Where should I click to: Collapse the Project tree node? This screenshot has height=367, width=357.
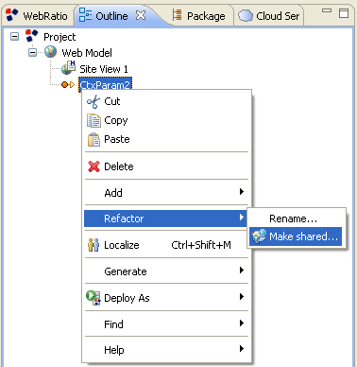coord(14,36)
